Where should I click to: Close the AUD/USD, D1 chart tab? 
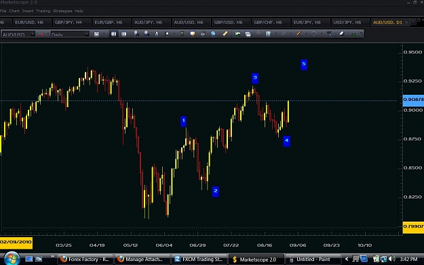(406, 22)
